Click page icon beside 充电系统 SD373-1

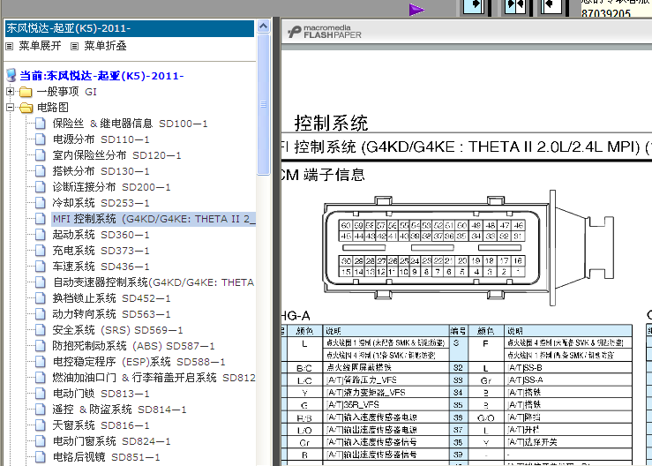coord(41,251)
